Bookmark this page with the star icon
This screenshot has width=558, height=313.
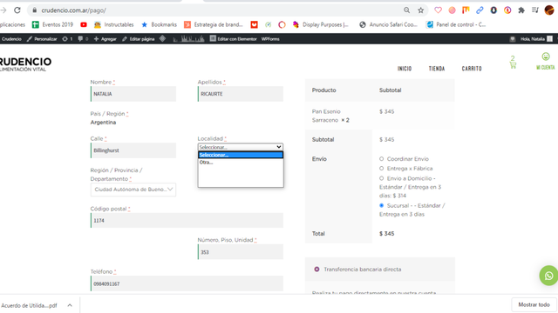point(420,10)
